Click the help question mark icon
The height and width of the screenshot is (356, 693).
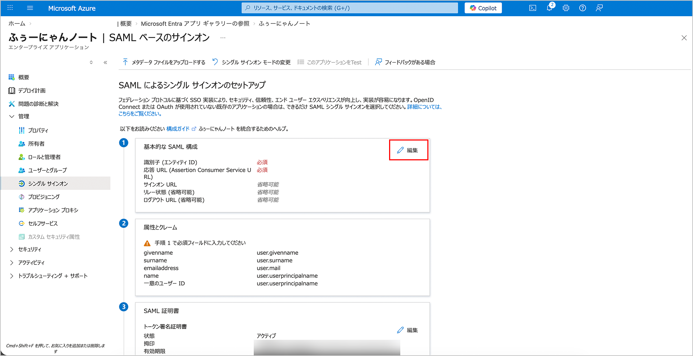(x=582, y=8)
